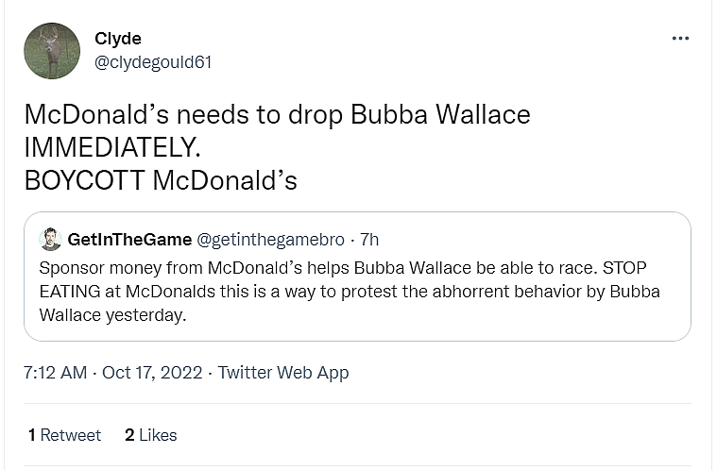This screenshot has height=470, width=717.
Task: Open the quoted tweet about sponsor money
Action: pyautogui.click(x=357, y=291)
